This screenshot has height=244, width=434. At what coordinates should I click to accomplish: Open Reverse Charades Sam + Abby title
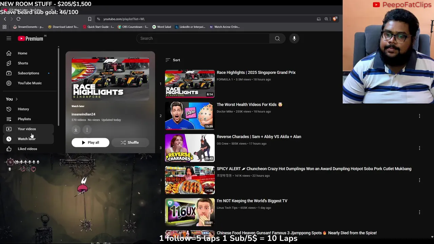pos(259,137)
